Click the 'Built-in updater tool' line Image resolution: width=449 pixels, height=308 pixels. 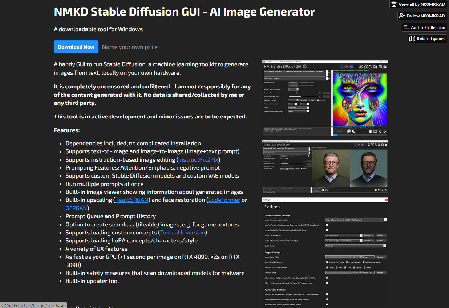(x=92, y=281)
